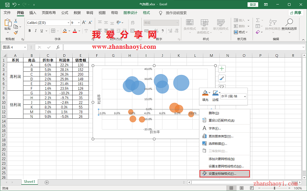Click the Select All corner triangle
The width and height of the screenshot is (307, 191).
(x=4, y=56)
